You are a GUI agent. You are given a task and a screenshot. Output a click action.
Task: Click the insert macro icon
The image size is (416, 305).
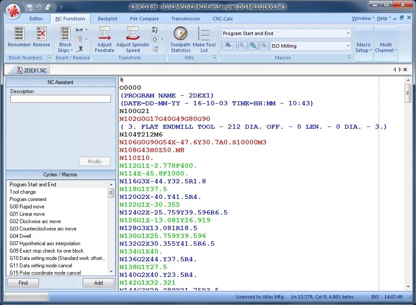229,46
